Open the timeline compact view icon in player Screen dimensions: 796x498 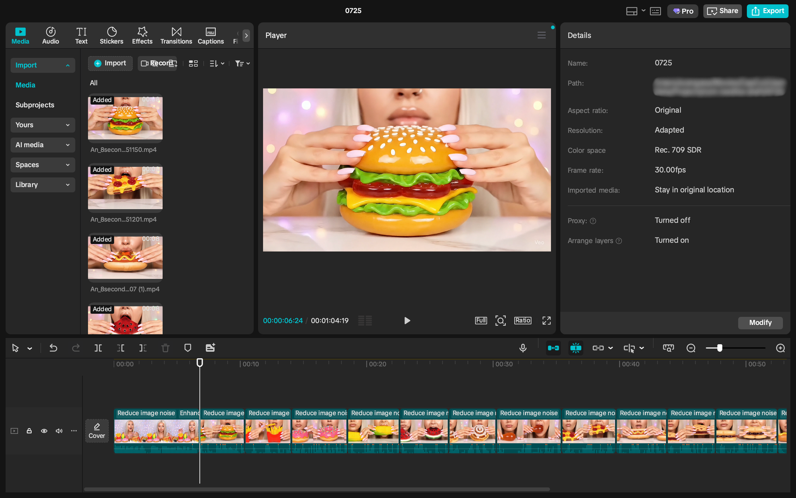[365, 320]
